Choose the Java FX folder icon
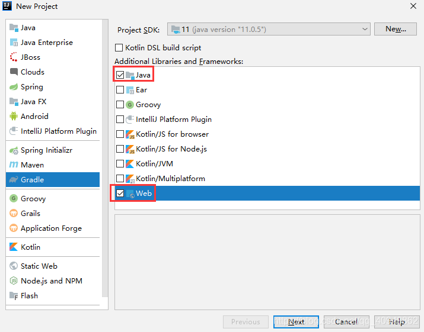The height and width of the screenshot is (332, 424). point(14,102)
